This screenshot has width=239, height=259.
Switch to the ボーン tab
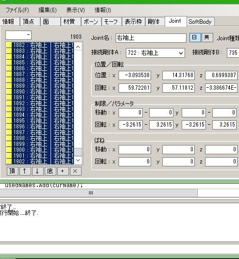(x=91, y=21)
